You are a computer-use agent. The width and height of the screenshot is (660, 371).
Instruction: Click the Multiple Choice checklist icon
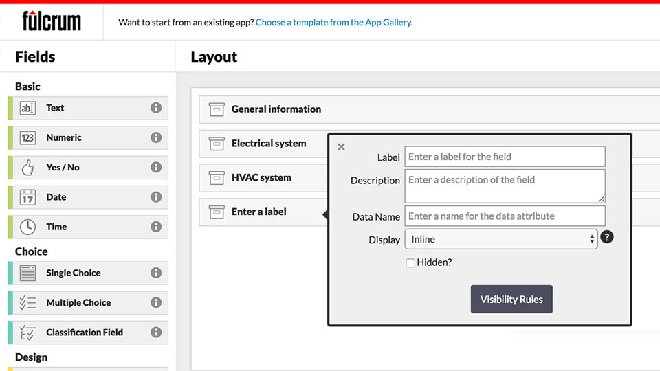(27, 302)
